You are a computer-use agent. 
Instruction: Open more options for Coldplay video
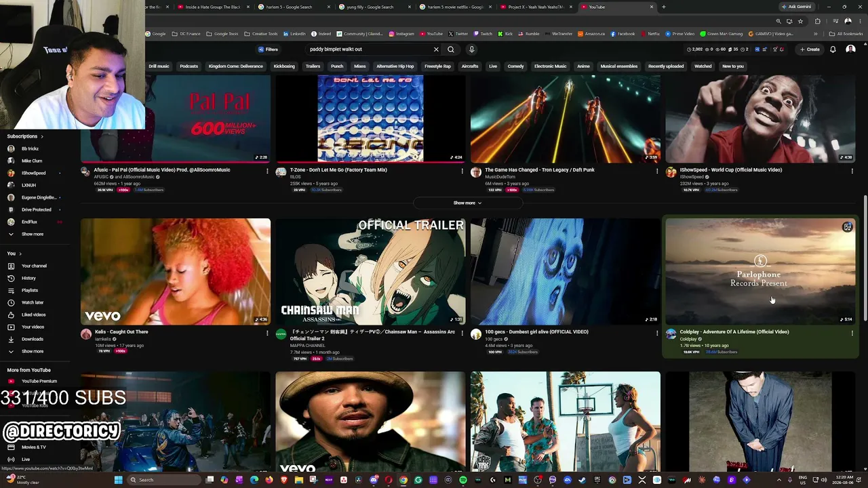click(852, 333)
